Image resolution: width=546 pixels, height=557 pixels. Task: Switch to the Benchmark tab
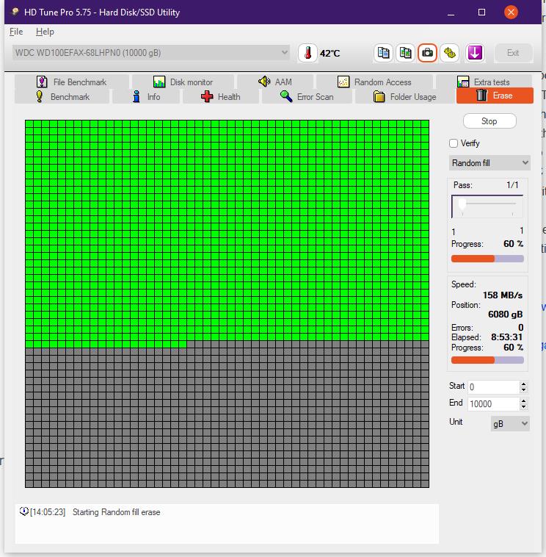pyautogui.click(x=62, y=96)
